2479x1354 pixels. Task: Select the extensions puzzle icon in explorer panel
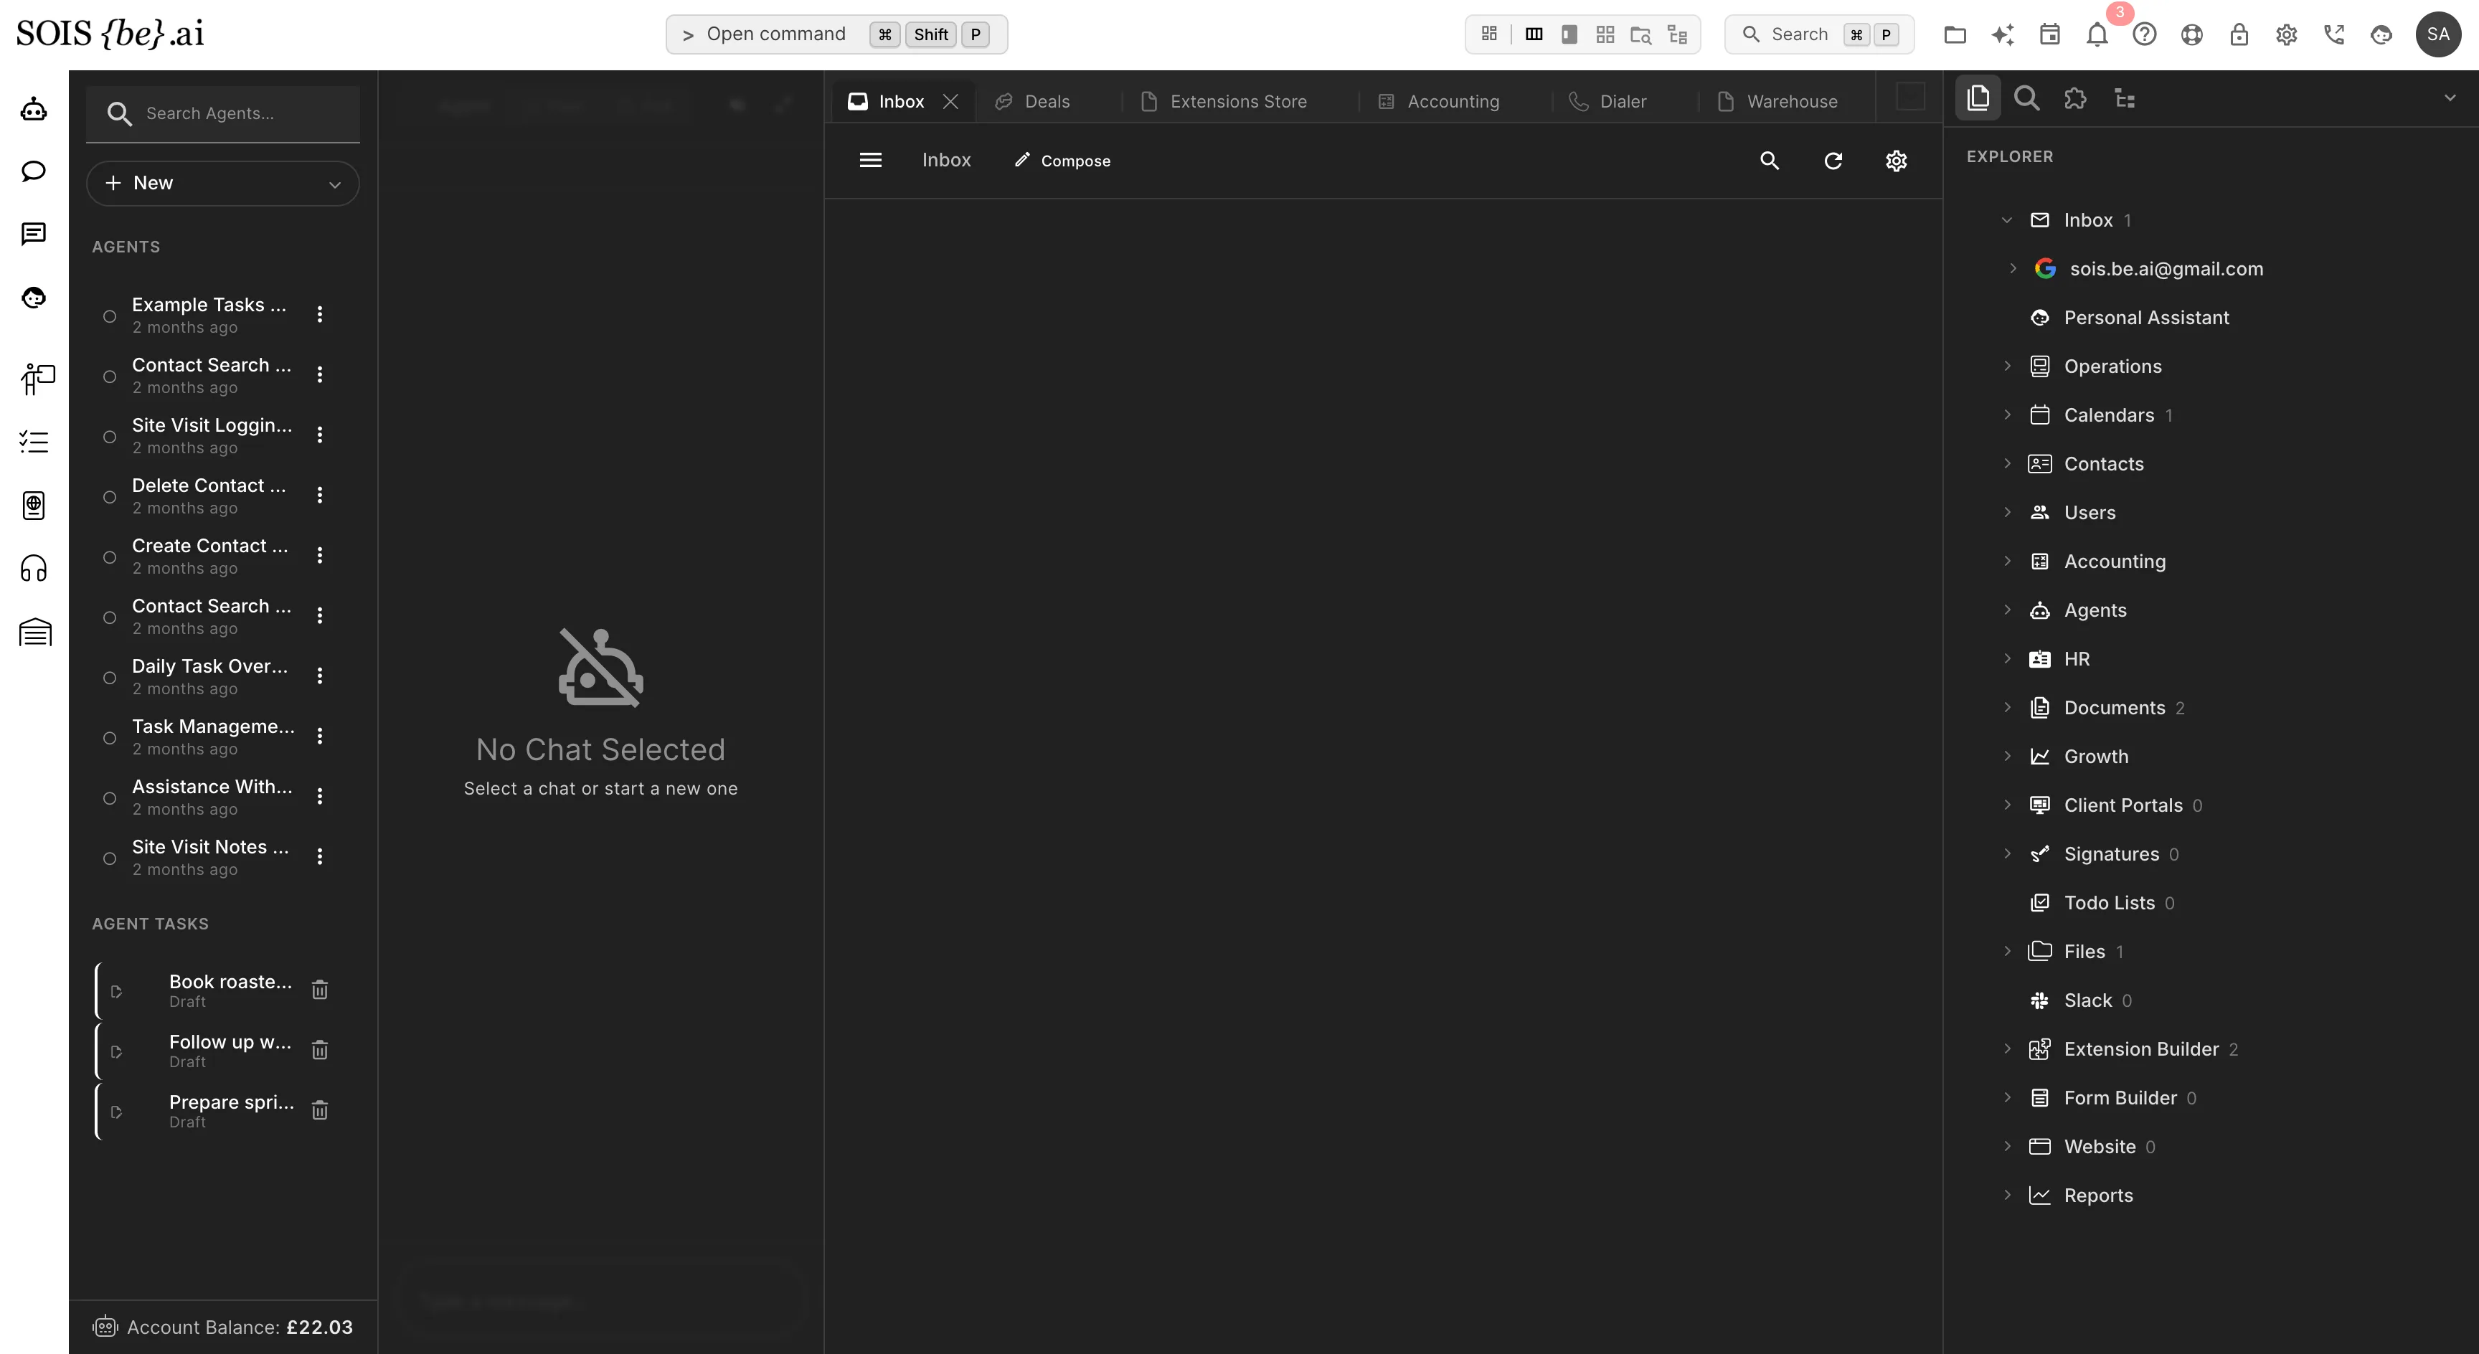tap(2075, 98)
